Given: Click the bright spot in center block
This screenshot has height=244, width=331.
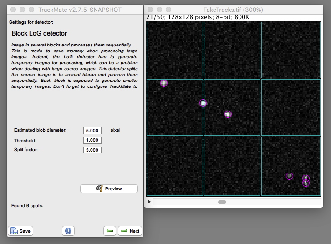Looking at the screenshot, I should (228, 114).
